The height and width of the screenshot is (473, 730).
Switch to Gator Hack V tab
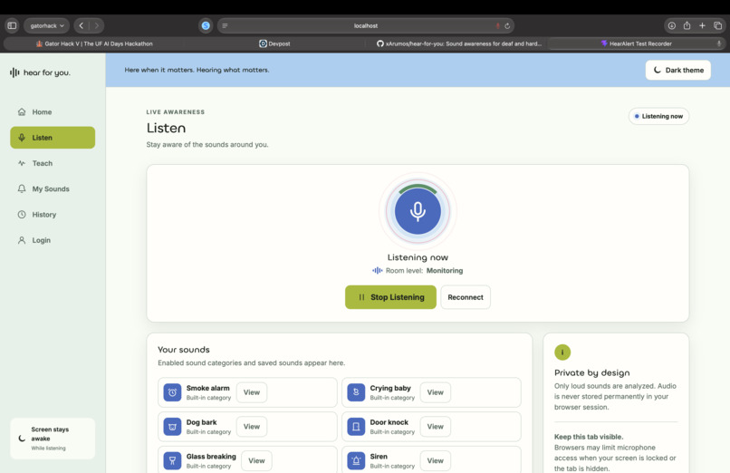[x=94, y=43]
